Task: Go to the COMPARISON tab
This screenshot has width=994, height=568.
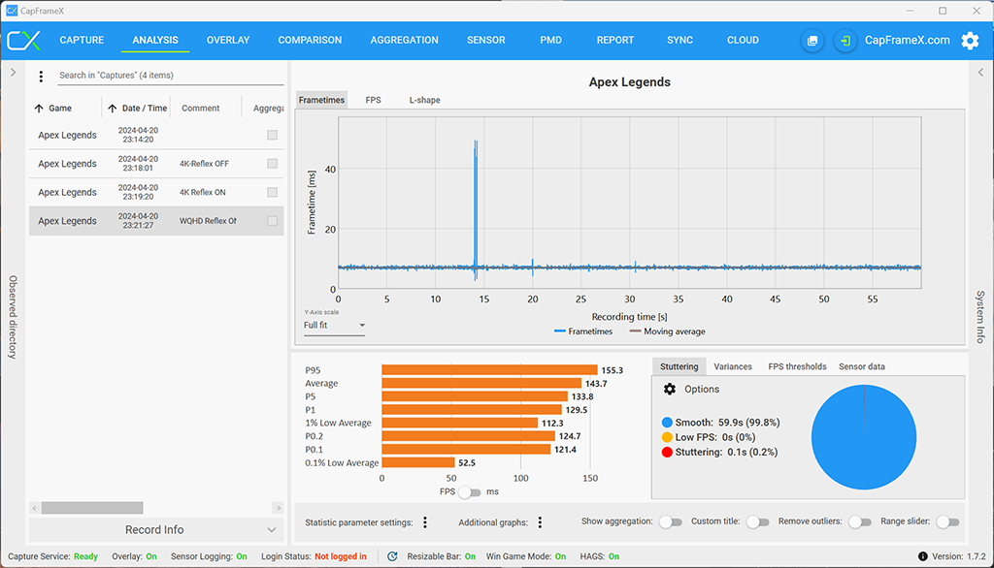Action: [310, 40]
